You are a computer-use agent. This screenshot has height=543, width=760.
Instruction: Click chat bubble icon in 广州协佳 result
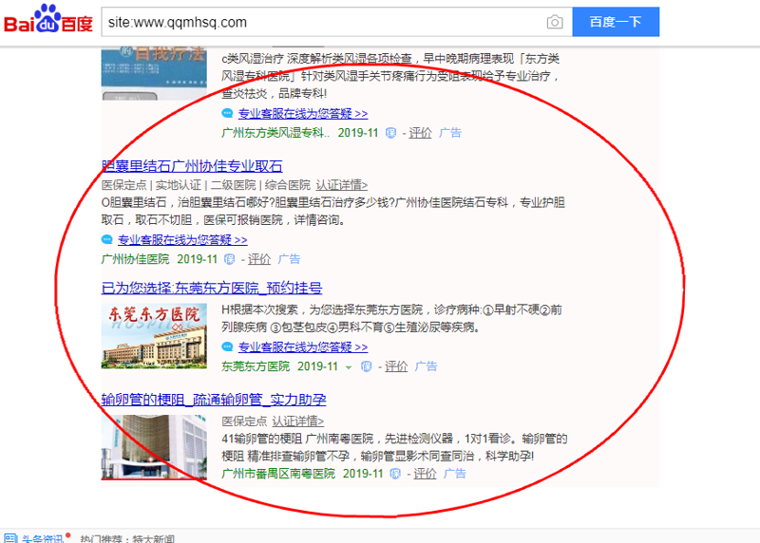pos(107,239)
